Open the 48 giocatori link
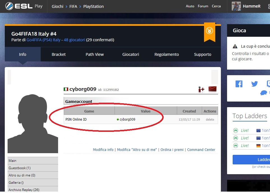 tap(74, 40)
